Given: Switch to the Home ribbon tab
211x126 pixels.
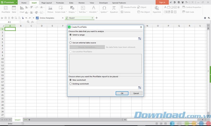Looking at the screenshot, I should (24, 3).
